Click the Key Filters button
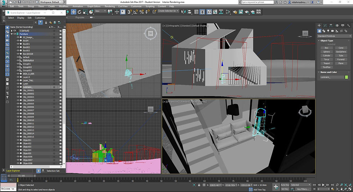The height and width of the screenshot is (192, 353). (x=302, y=189)
